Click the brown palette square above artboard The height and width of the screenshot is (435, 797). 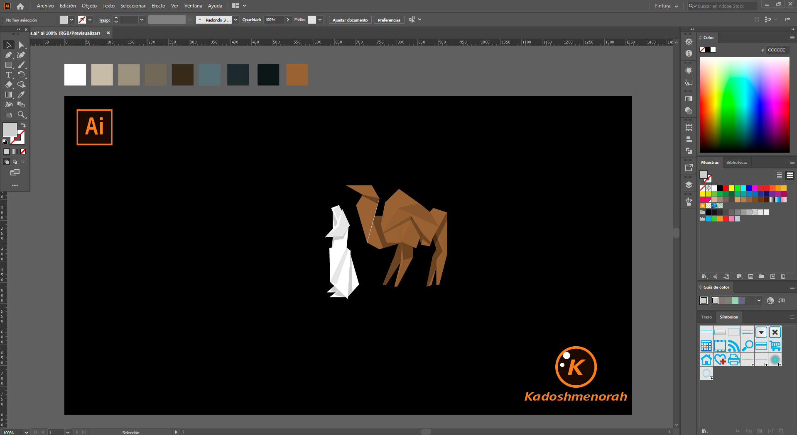(297, 75)
